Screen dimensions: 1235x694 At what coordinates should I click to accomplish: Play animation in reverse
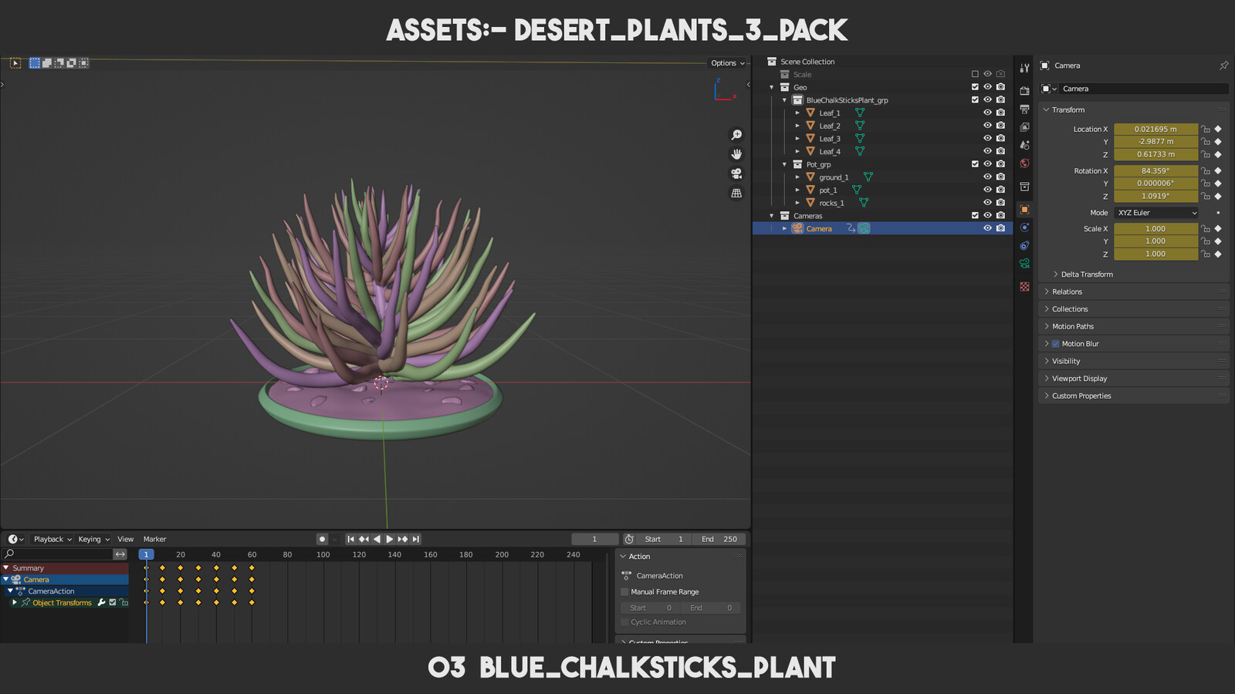(x=377, y=539)
